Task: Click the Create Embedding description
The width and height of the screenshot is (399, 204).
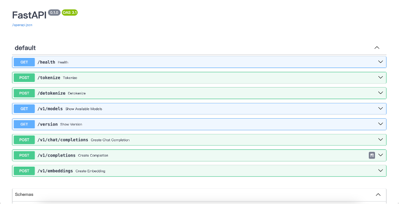Action: coord(90,171)
